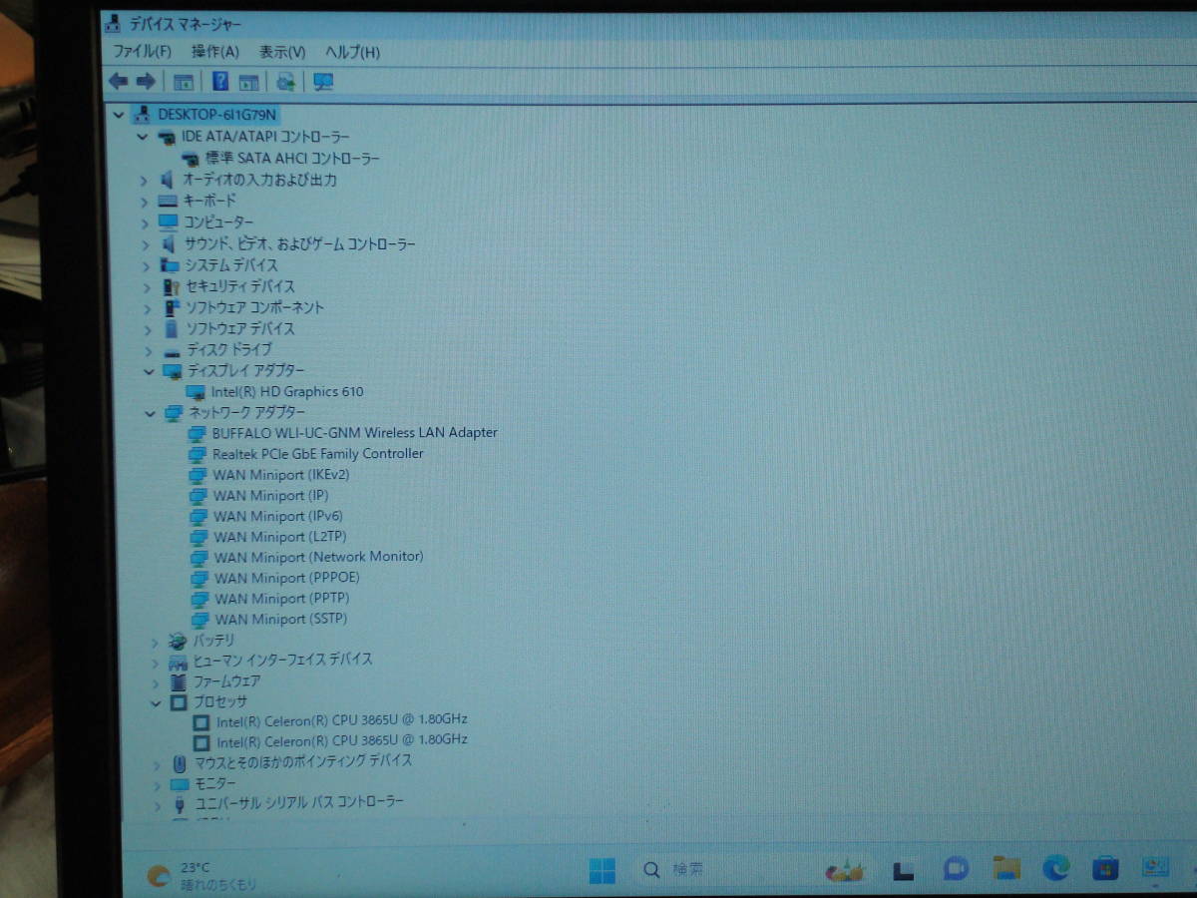Expand the ソフトウェア デバイス category

[148, 329]
